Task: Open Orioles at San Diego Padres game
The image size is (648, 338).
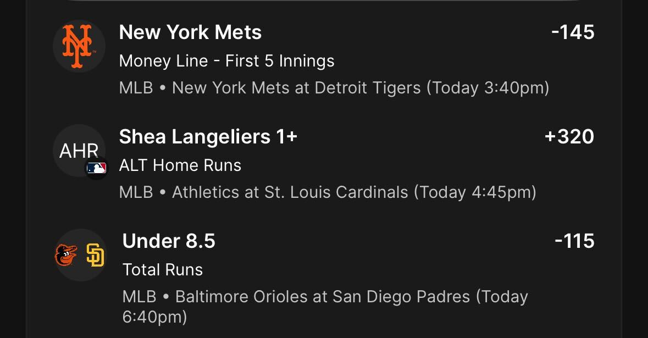Action: [x=322, y=297]
